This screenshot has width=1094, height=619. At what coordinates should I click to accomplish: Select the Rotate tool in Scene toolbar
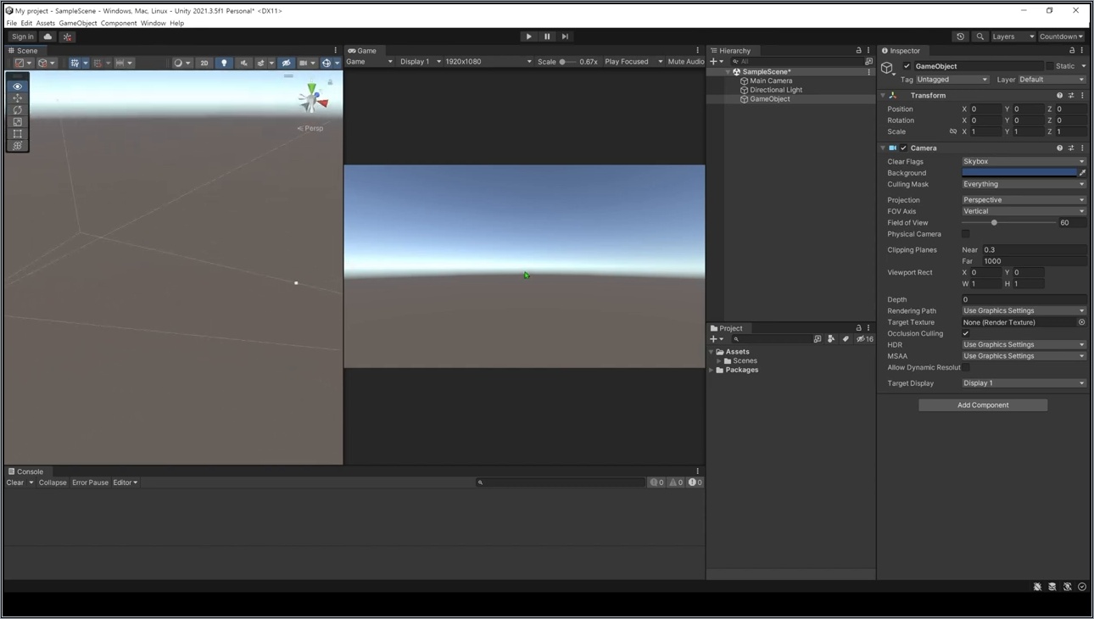point(18,110)
